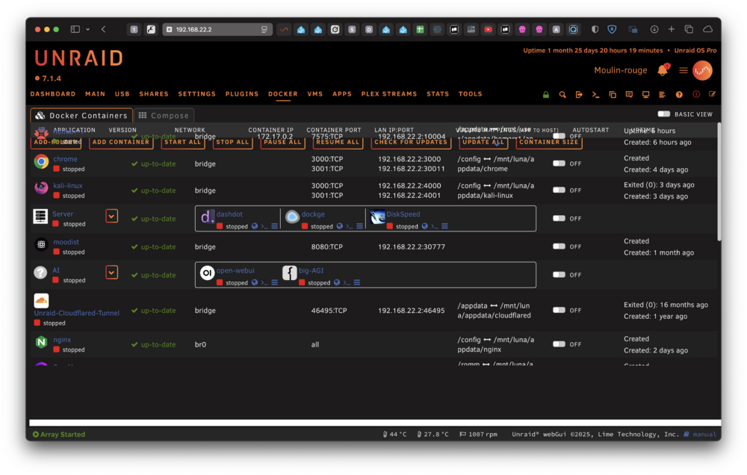The image size is (747, 475).
Task: Click the STOP ALL button
Action: point(232,142)
